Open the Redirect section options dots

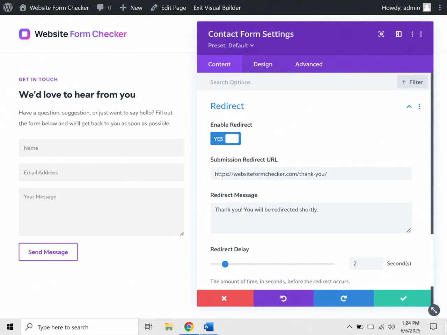coord(419,106)
